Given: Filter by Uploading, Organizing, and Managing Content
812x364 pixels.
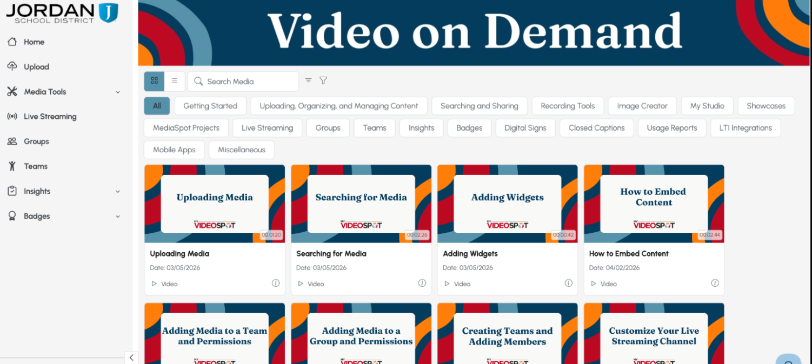Looking at the screenshot, I should 339,106.
